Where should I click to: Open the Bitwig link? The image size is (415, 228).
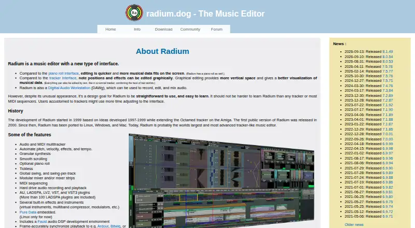point(115,226)
